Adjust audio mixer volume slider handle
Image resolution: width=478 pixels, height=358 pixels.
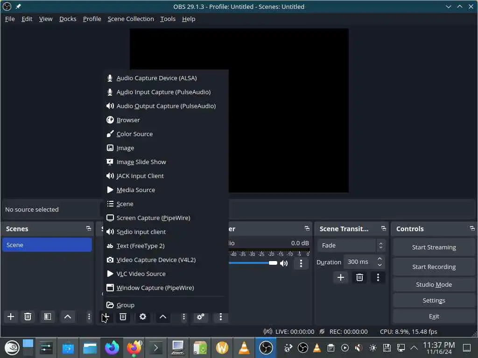tap(273, 263)
